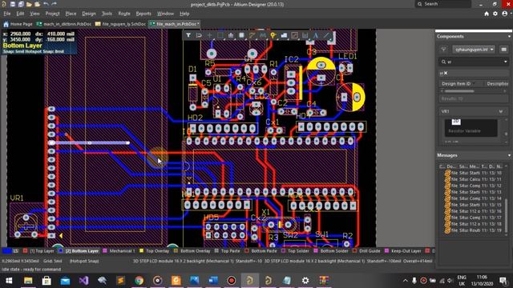
Task: Click the place via yellow pin icon
Action: 273,35
